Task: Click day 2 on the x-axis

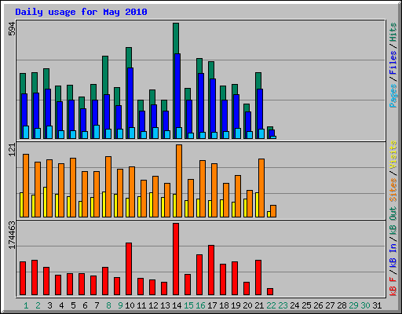Action: (x=38, y=305)
